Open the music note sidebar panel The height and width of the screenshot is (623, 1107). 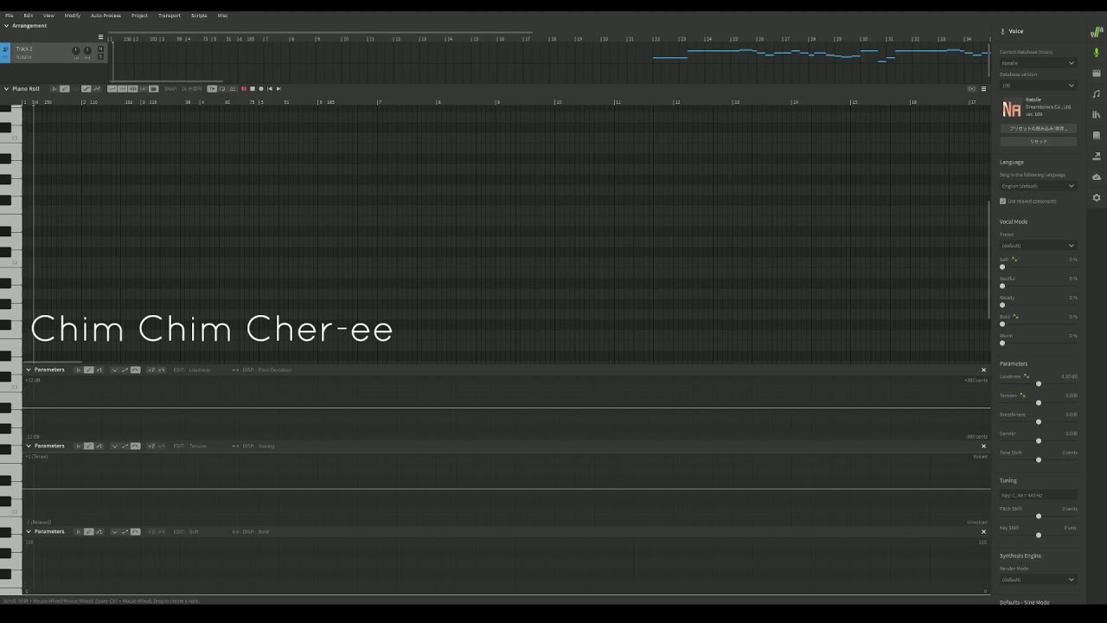click(1097, 93)
